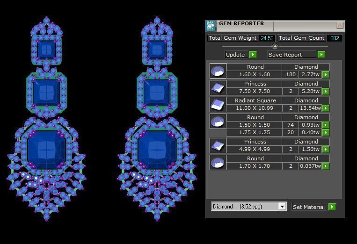Image resolution: width=357 pixels, height=244 pixels.
Task: Select the left earring's top small square stone
Action: click(46, 50)
